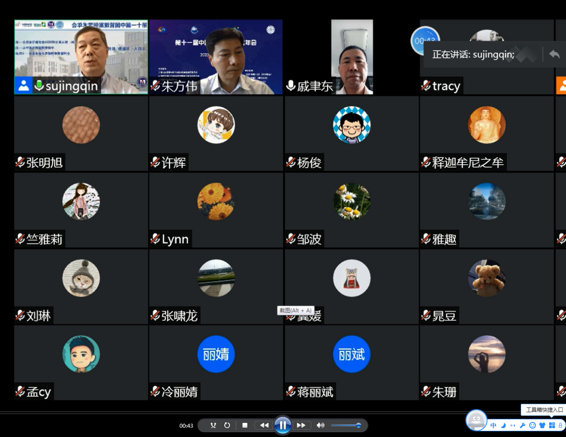Select sujingqin's video tile
Viewport: 566px width, 437px height.
pos(81,57)
